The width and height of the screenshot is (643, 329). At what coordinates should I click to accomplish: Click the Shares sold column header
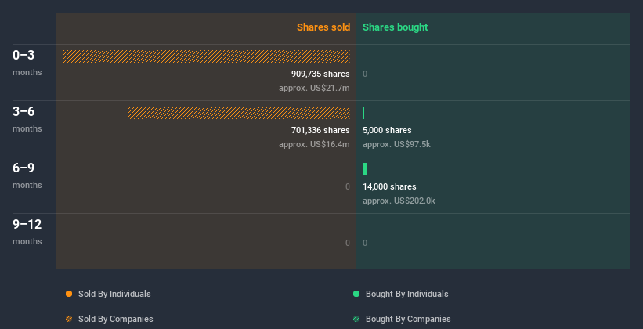(323, 27)
